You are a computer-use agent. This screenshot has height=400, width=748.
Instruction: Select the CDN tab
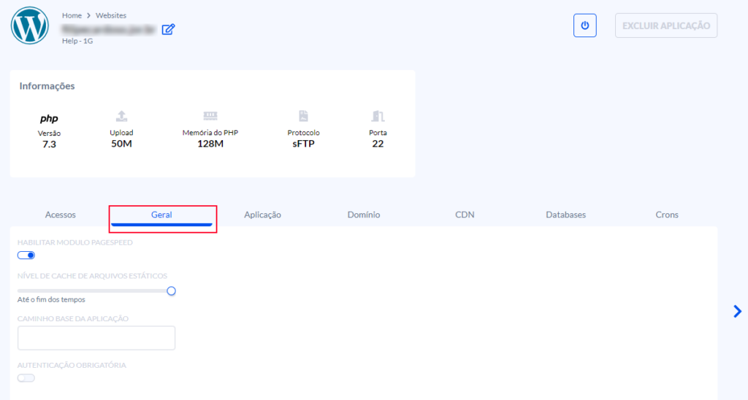coord(465,215)
